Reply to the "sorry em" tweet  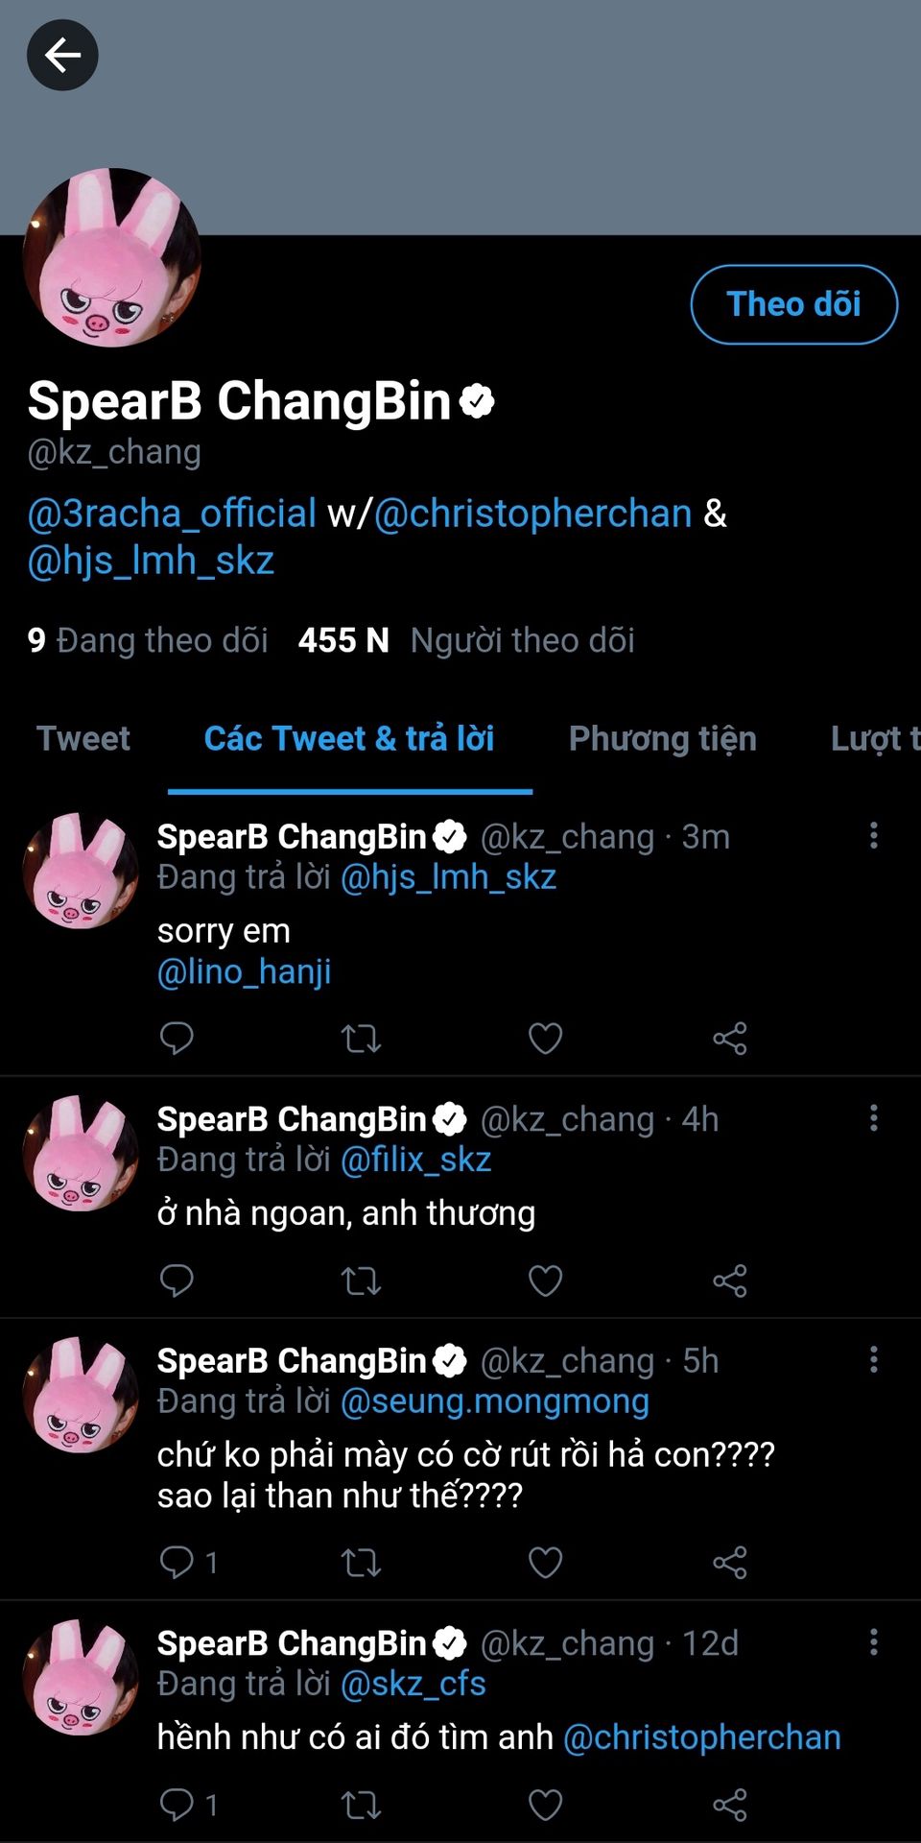point(177,1038)
